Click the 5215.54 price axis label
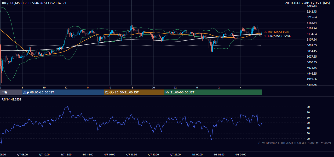Screen dimensions: 334x157 [x=312, y=17]
